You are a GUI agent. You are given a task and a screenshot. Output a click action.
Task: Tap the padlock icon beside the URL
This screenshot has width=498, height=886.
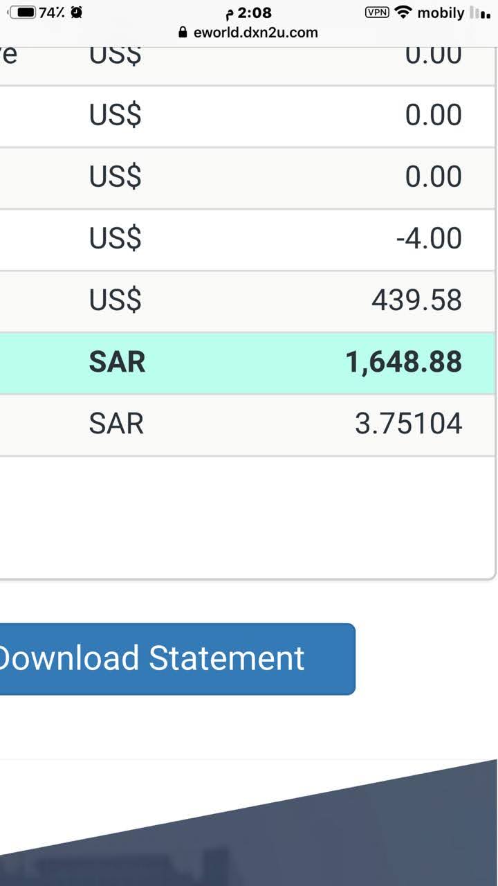(183, 32)
